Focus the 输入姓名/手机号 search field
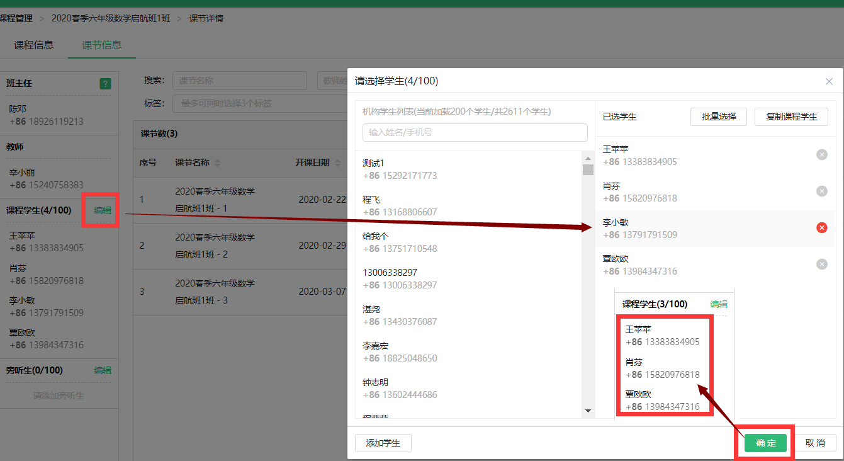 coord(475,132)
